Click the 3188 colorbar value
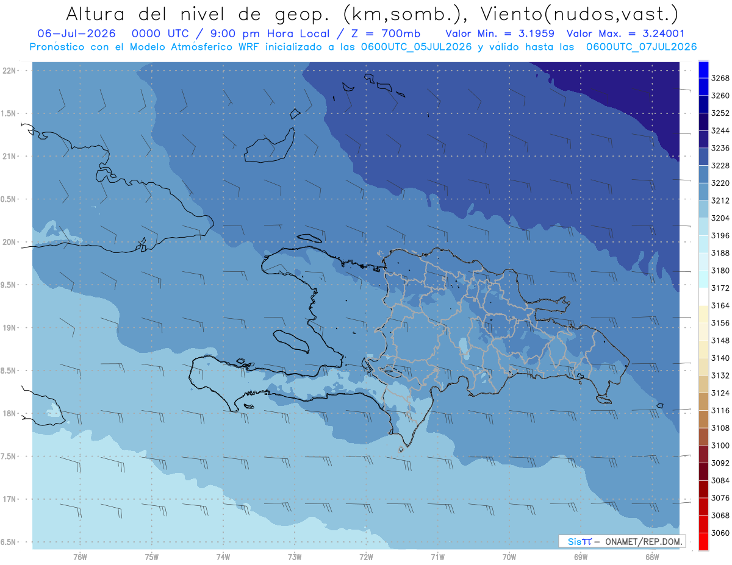Screen dimensions: 732x565 coord(721,253)
